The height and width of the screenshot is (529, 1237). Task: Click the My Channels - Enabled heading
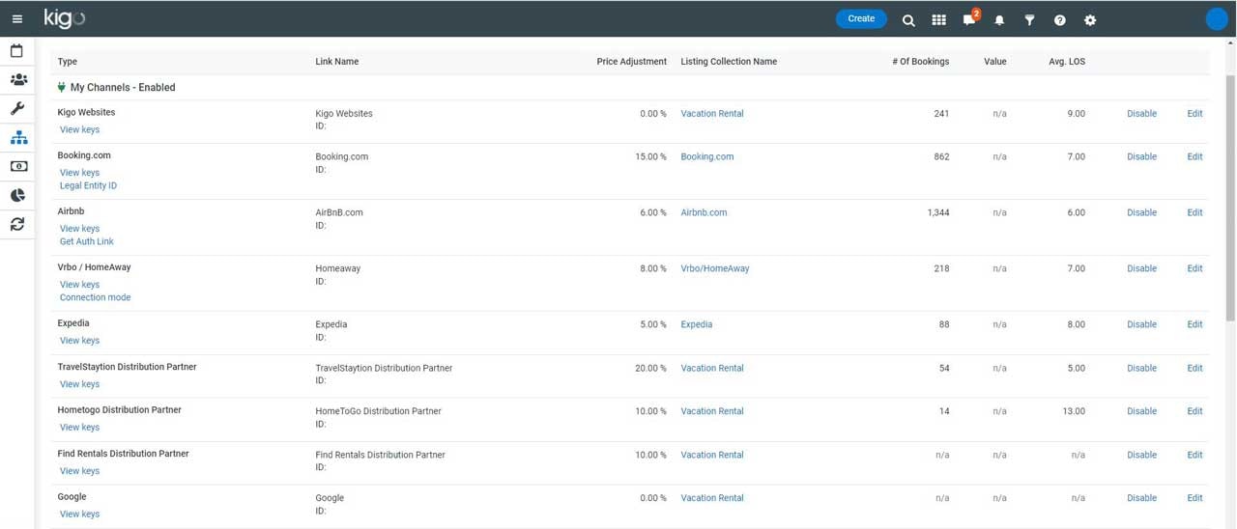click(123, 87)
